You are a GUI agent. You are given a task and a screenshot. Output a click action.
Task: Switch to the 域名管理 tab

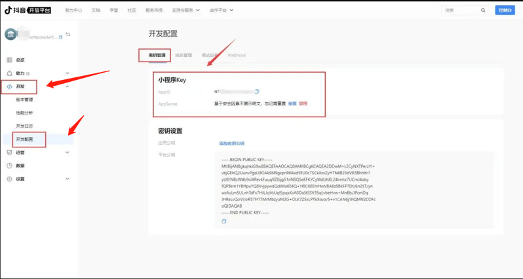tap(184, 56)
